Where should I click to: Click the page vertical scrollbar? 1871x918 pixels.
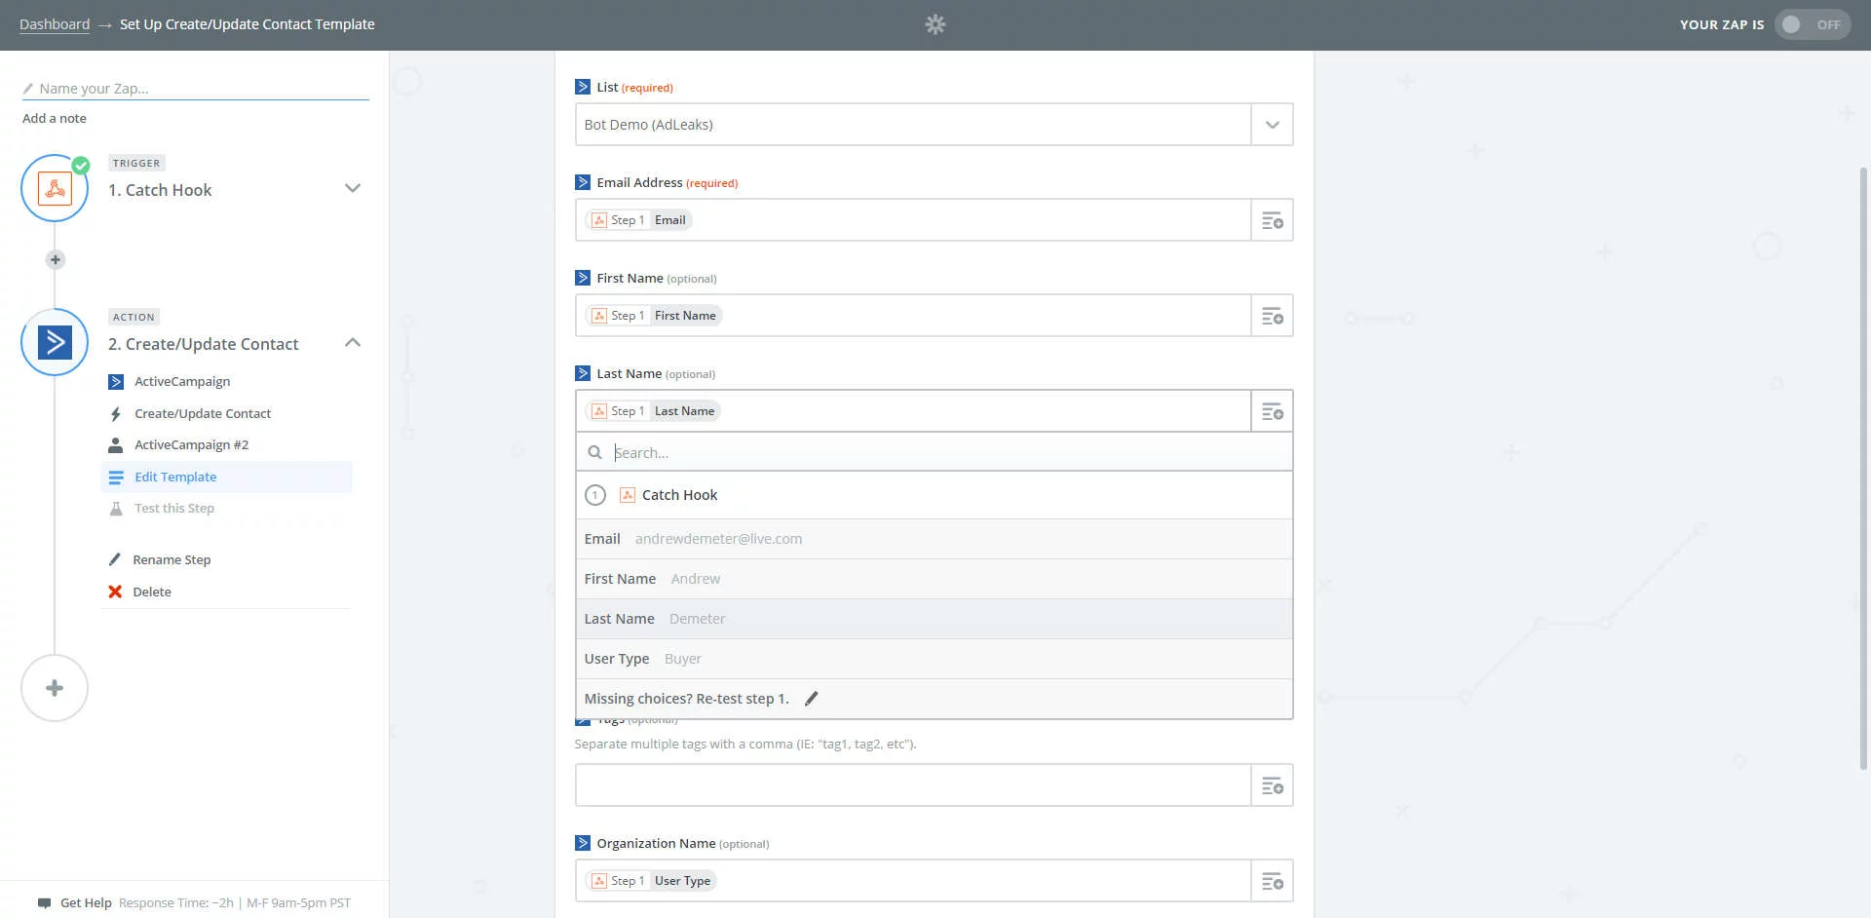point(1863,468)
